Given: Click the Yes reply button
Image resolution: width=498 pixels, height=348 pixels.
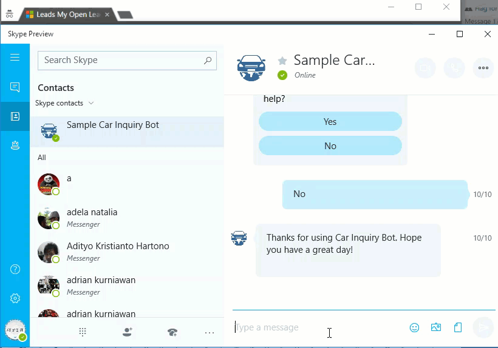Looking at the screenshot, I should click(x=330, y=122).
